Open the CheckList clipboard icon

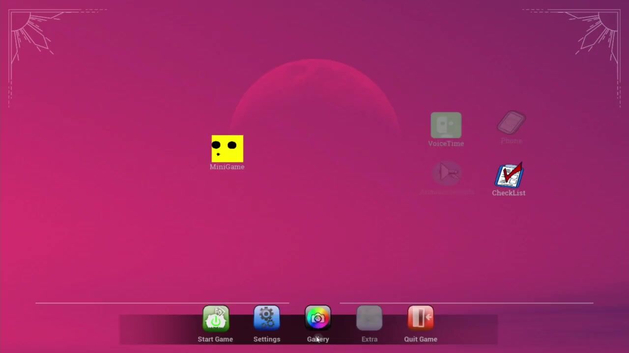[509, 176]
